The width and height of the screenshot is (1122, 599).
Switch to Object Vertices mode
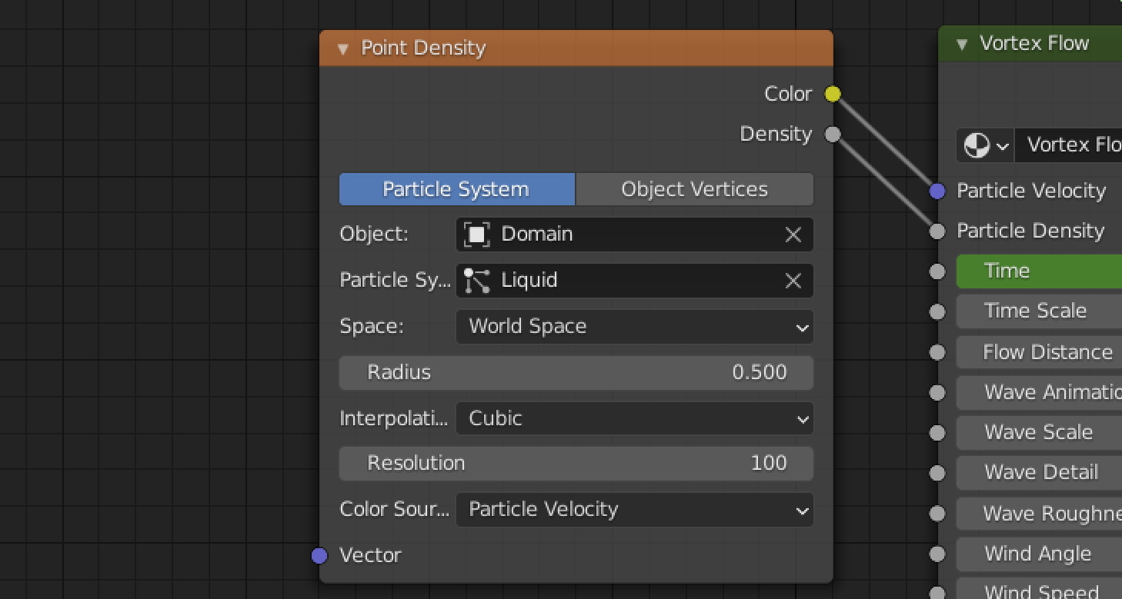pyautogui.click(x=693, y=189)
